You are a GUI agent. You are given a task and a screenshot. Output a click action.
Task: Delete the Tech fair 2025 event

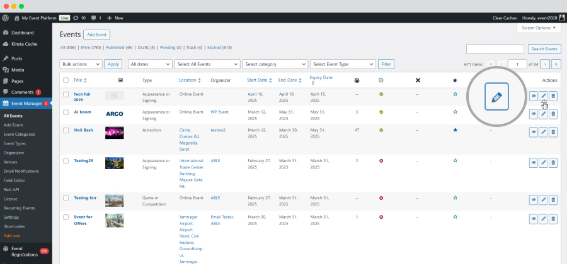pyautogui.click(x=553, y=96)
